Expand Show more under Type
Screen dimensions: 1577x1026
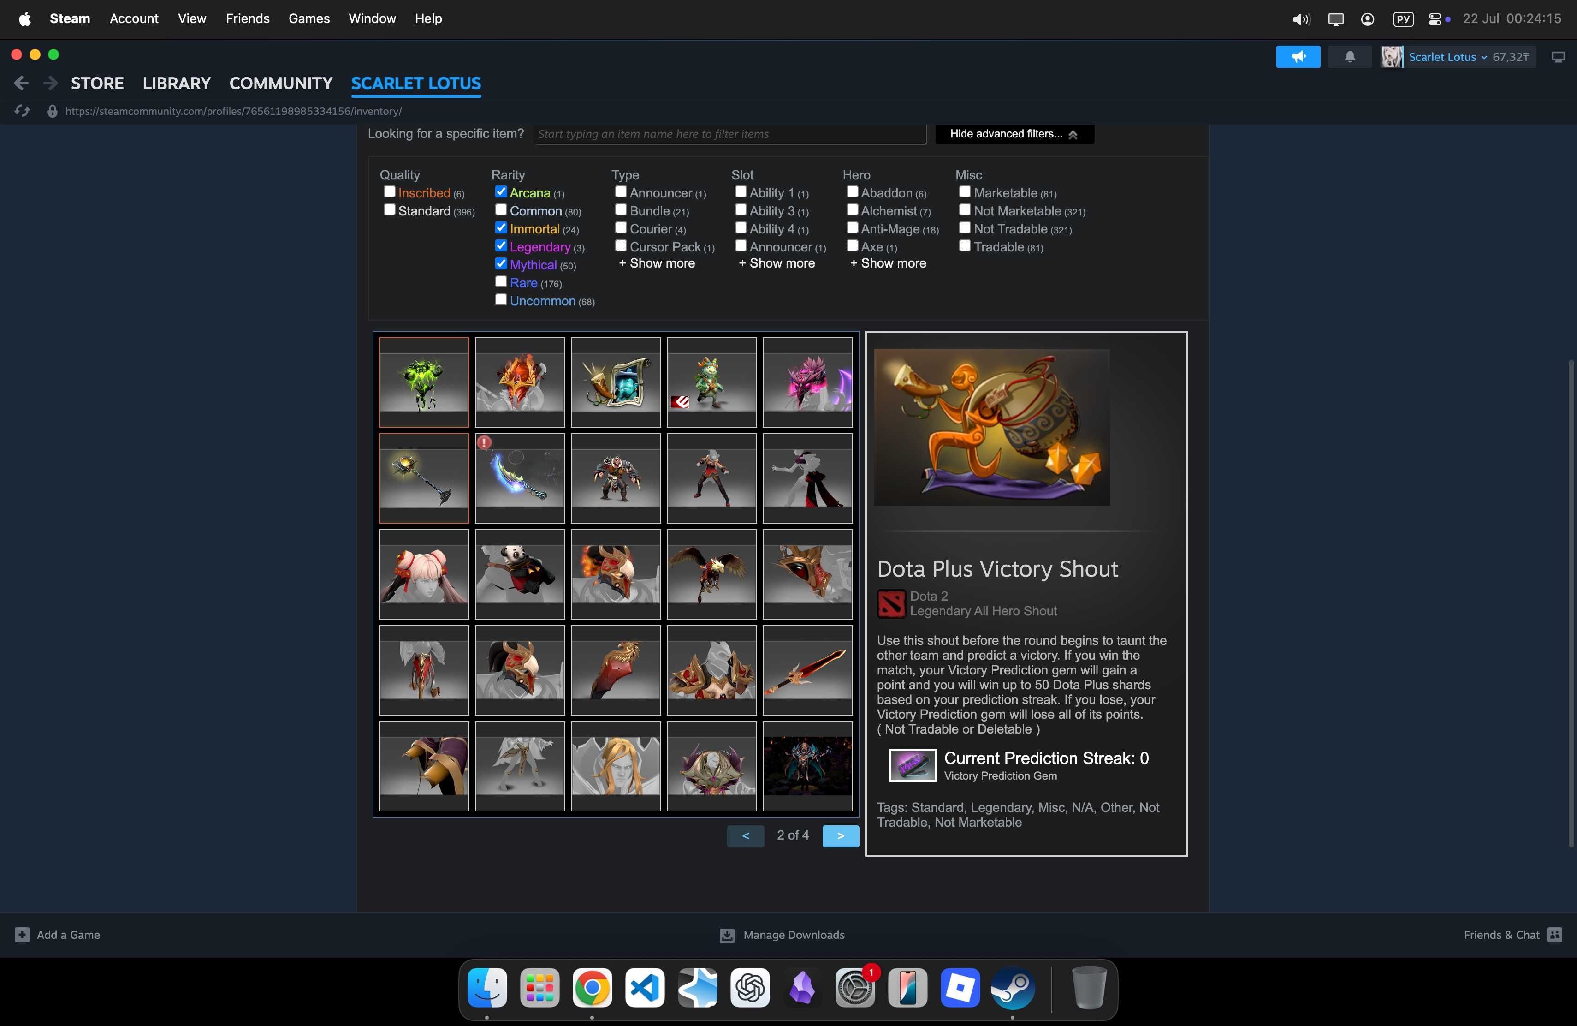pyautogui.click(x=657, y=263)
